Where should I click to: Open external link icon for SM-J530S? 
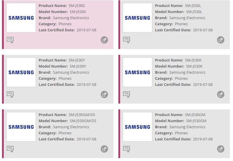click(104, 40)
